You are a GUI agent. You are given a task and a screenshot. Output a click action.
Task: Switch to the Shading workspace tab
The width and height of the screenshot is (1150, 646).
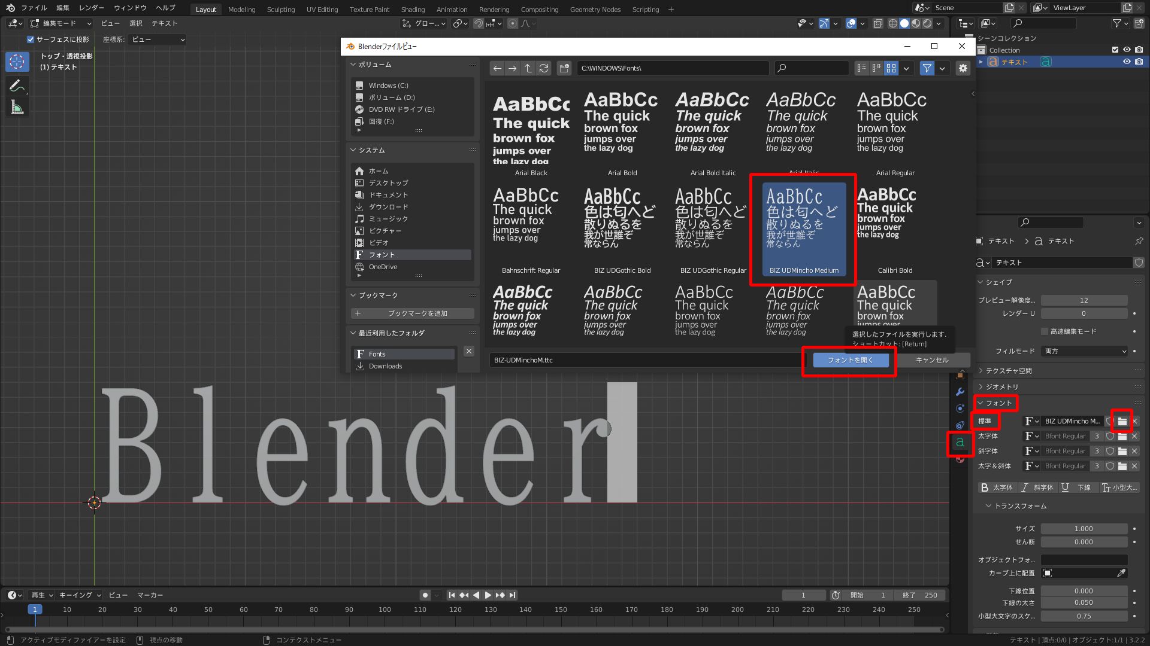pos(413,9)
